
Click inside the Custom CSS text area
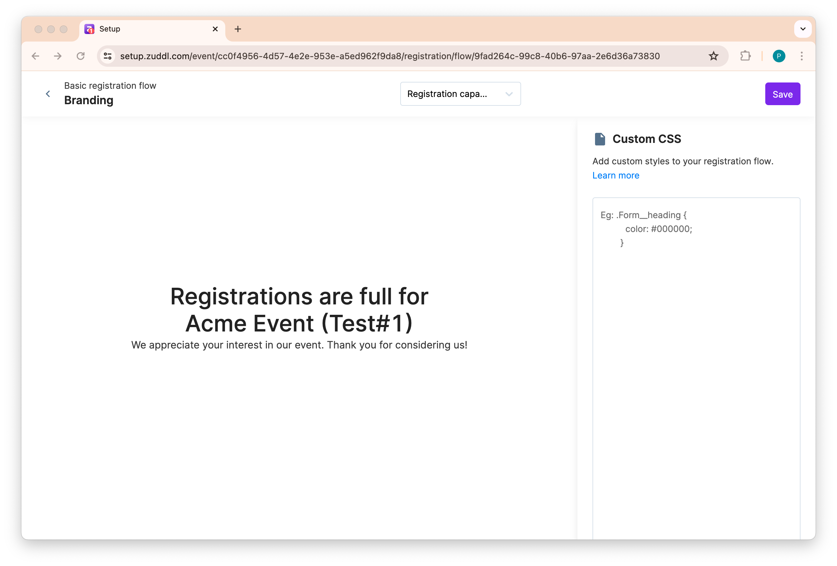click(696, 360)
